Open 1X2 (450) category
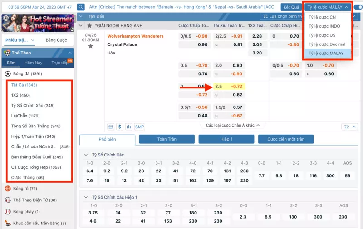The width and height of the screenshot is (363, 229). click(20, 95)
